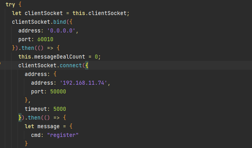252x148 pixels.
Task: Click the "register" string value
Action: (63, 135)
